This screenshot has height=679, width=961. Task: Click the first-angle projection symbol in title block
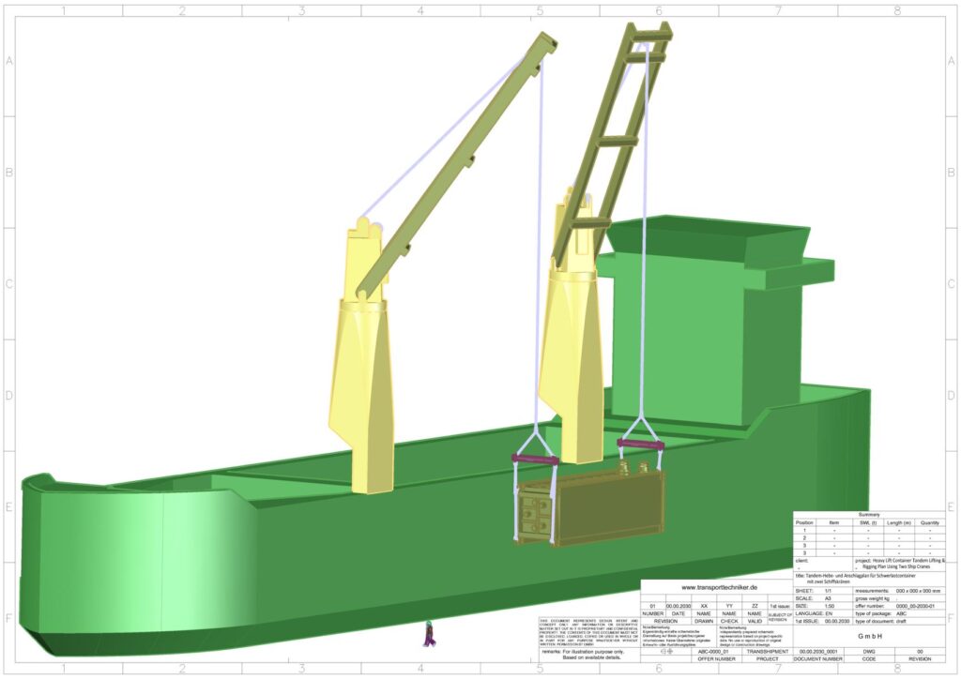coord(667,652)
